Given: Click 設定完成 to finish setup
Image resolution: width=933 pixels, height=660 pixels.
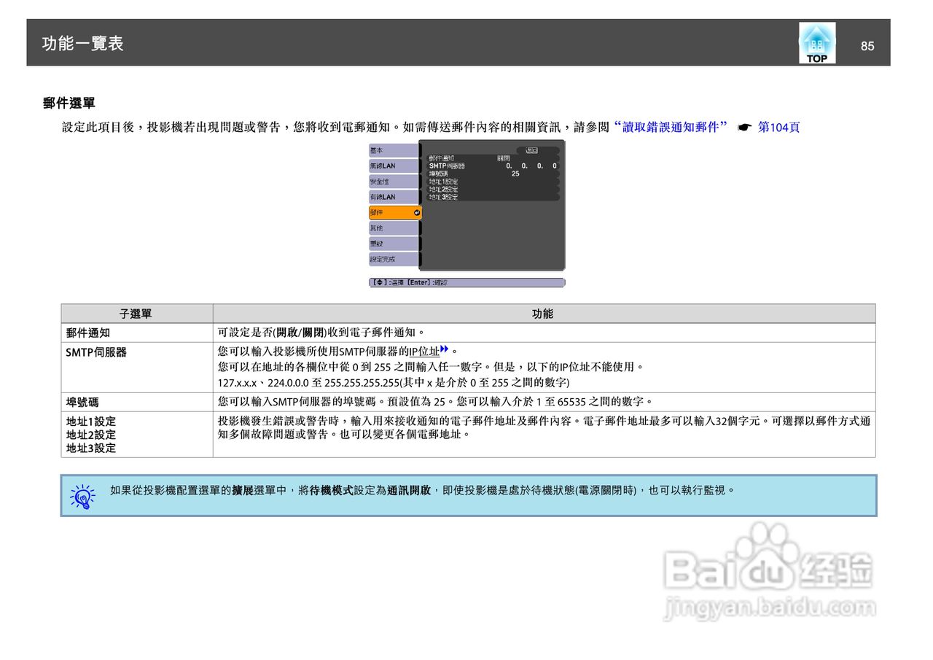Looking at the screenshot, I should point(394,258).
